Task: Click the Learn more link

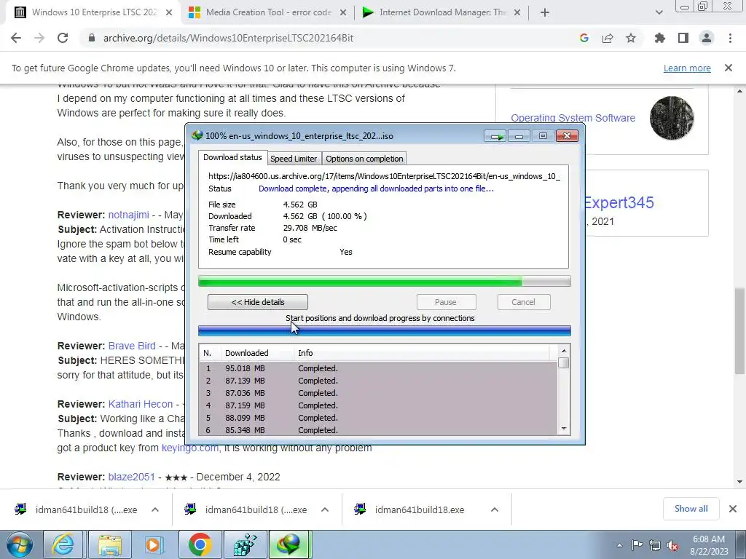Action: (x=687, y=68)
